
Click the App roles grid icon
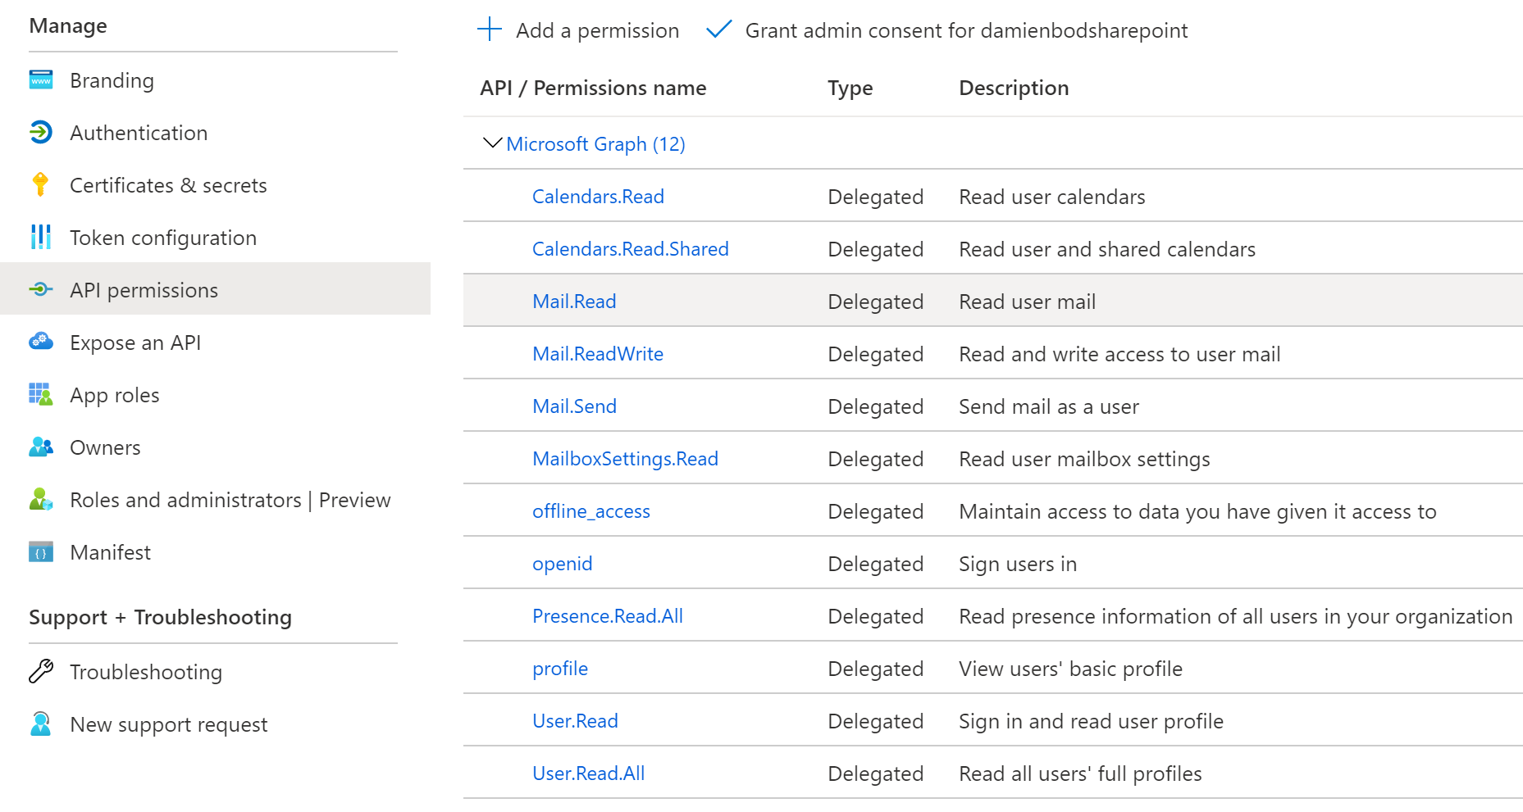[41, 395]
